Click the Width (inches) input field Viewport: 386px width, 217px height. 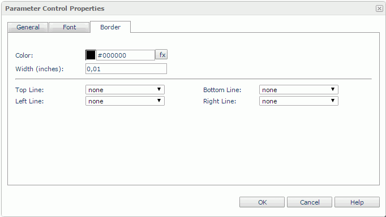[x=126, y=69]
